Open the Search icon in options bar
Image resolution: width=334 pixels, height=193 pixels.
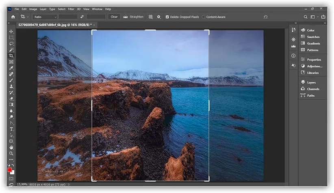click(x=306, y=17)
